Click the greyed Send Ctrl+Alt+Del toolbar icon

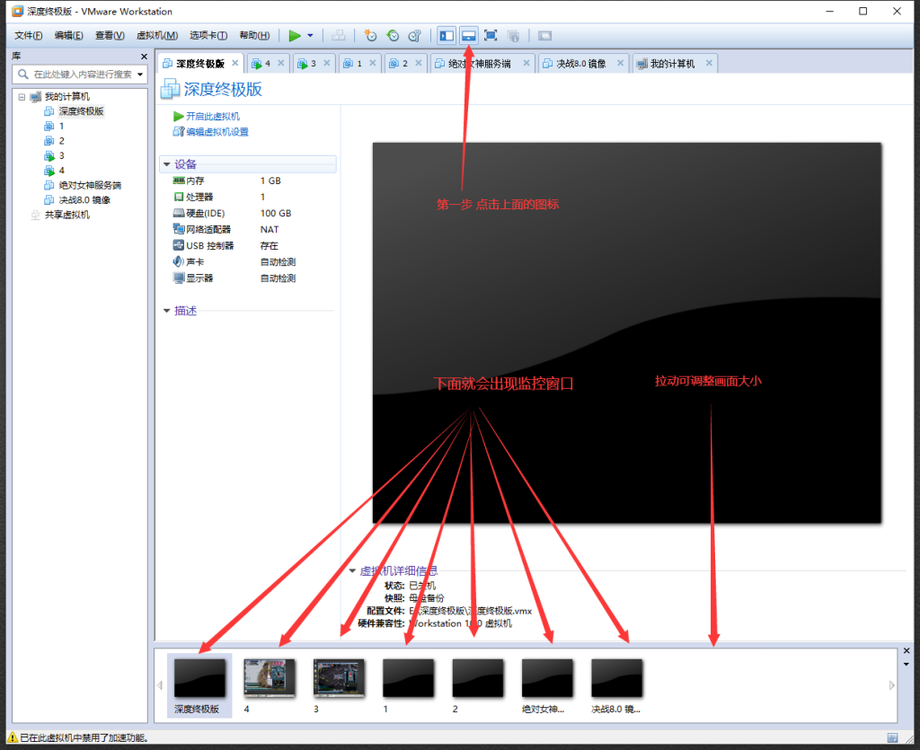point(339,36)
